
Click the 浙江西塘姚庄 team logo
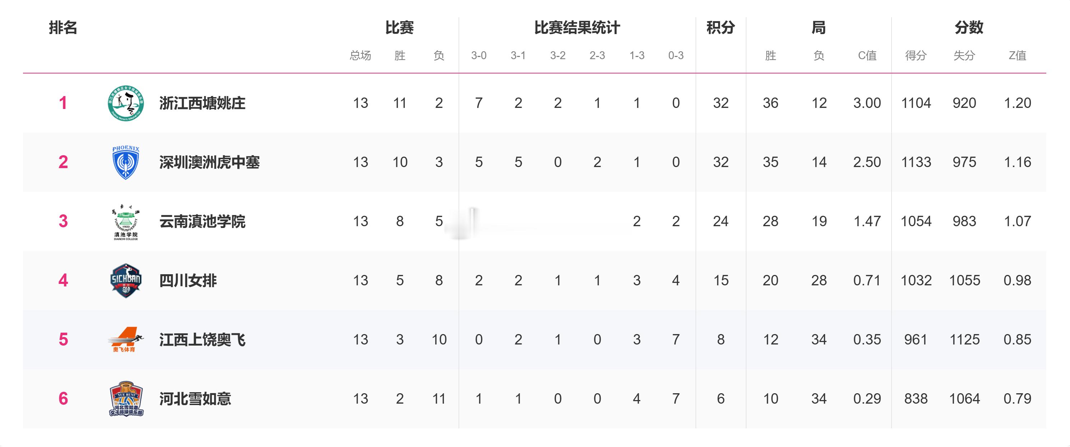coord(126,103)
